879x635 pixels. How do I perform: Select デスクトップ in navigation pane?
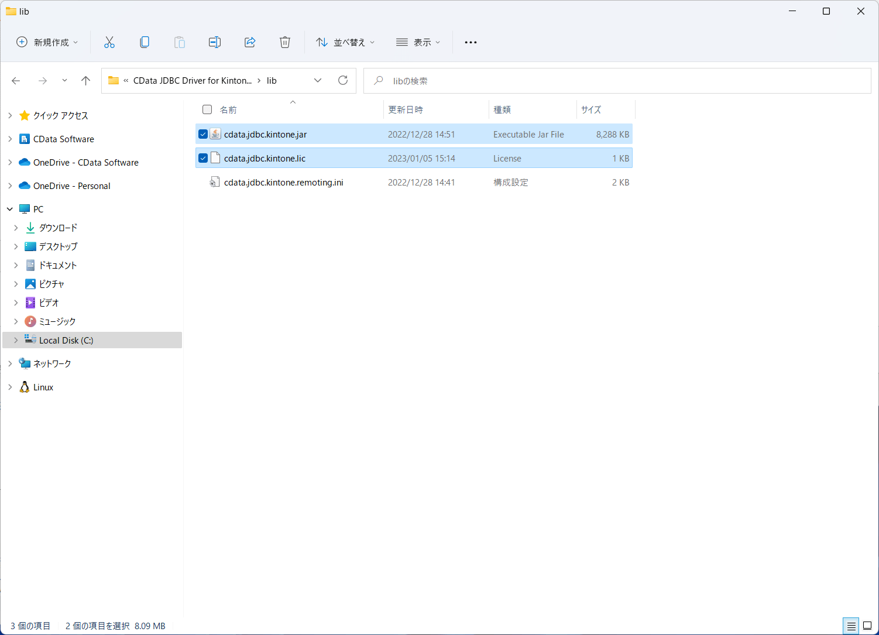coord(58,246)
